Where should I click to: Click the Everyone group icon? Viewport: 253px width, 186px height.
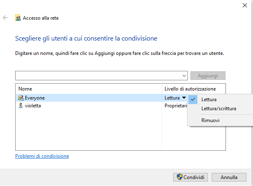21,98
